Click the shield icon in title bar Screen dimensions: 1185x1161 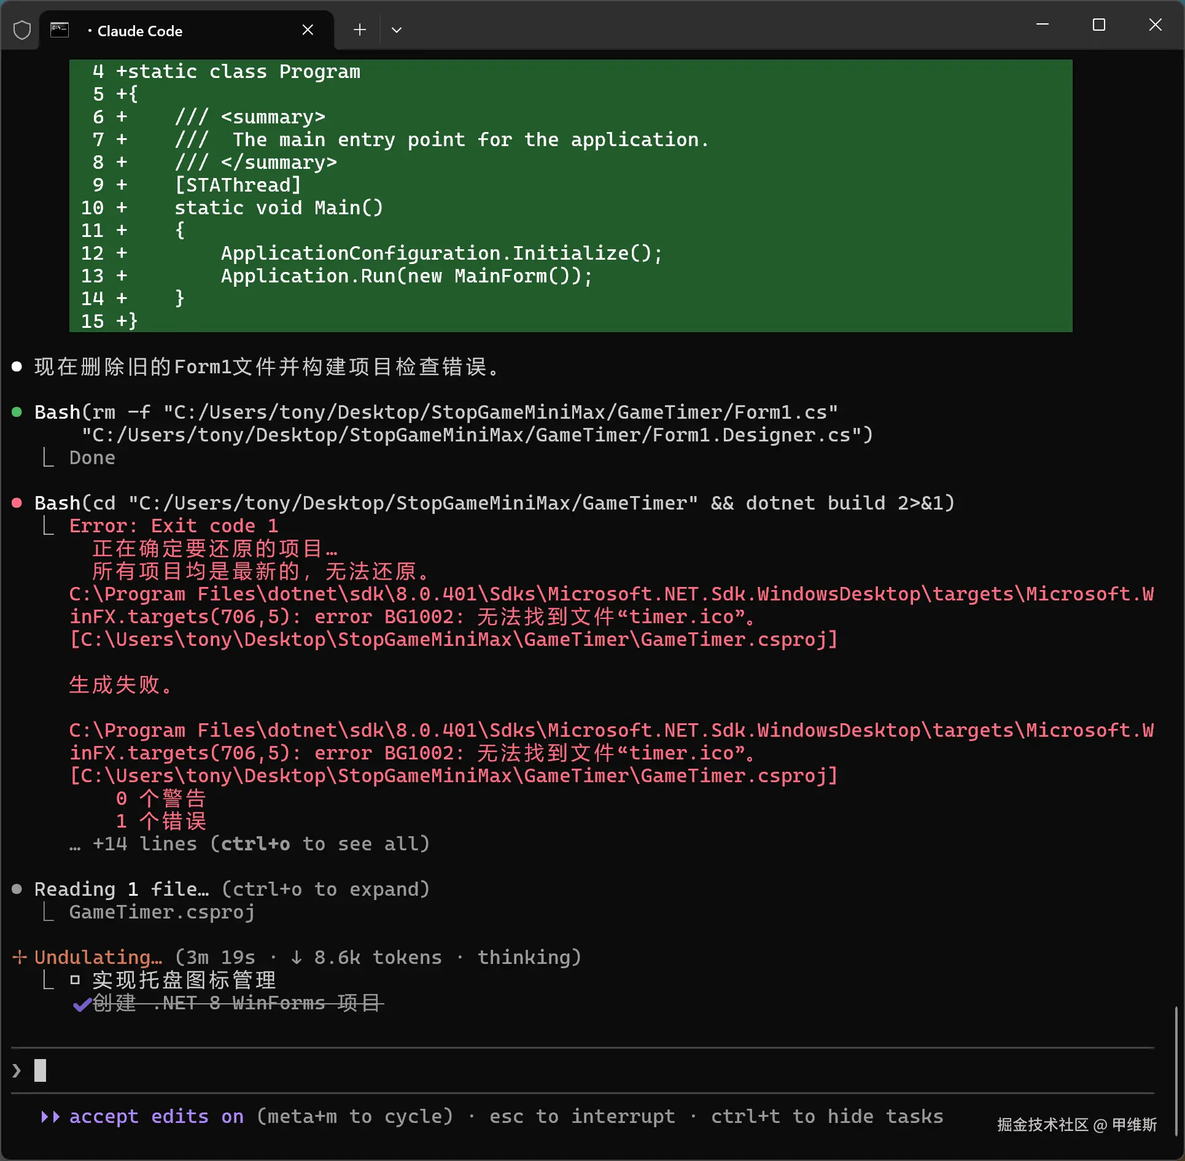coord(22,30)
